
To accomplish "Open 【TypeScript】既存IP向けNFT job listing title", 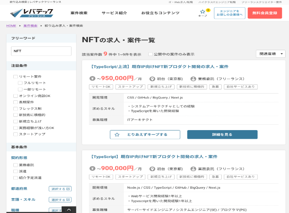I will (x=154, y=157).
